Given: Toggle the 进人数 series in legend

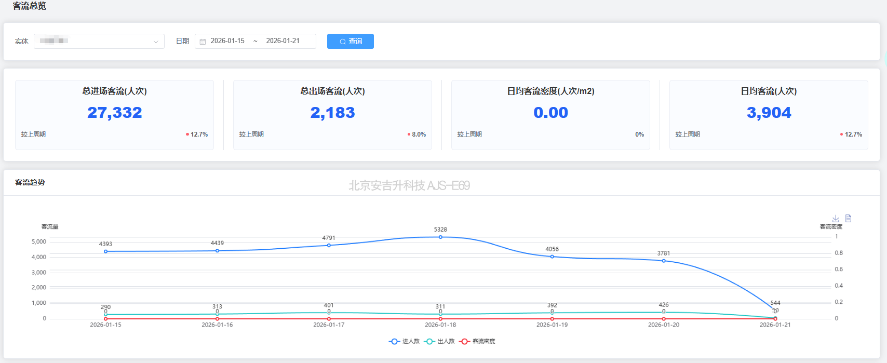Looking at the screenshot, I should click(x=411, y=341).
